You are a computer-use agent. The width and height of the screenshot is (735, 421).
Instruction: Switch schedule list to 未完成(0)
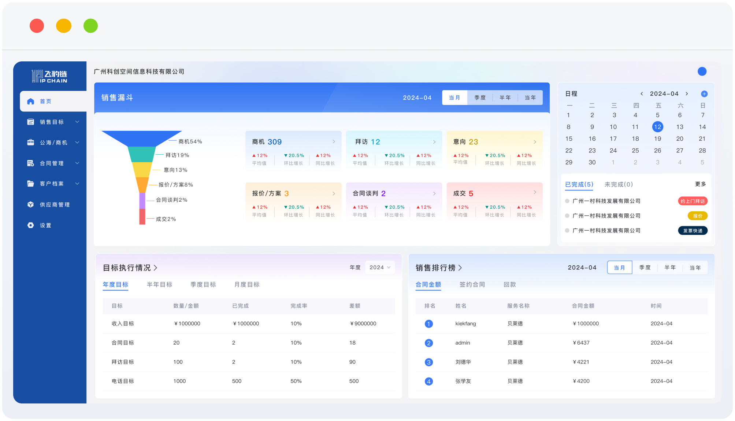618,185
